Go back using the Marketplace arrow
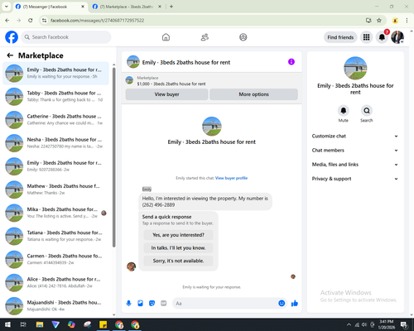The image size is (414, 331). [x=10, y=55]
